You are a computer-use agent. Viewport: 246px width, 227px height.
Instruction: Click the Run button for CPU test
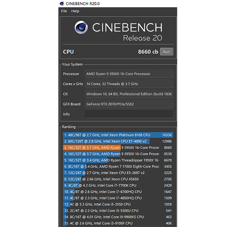[x=166, y=52]
